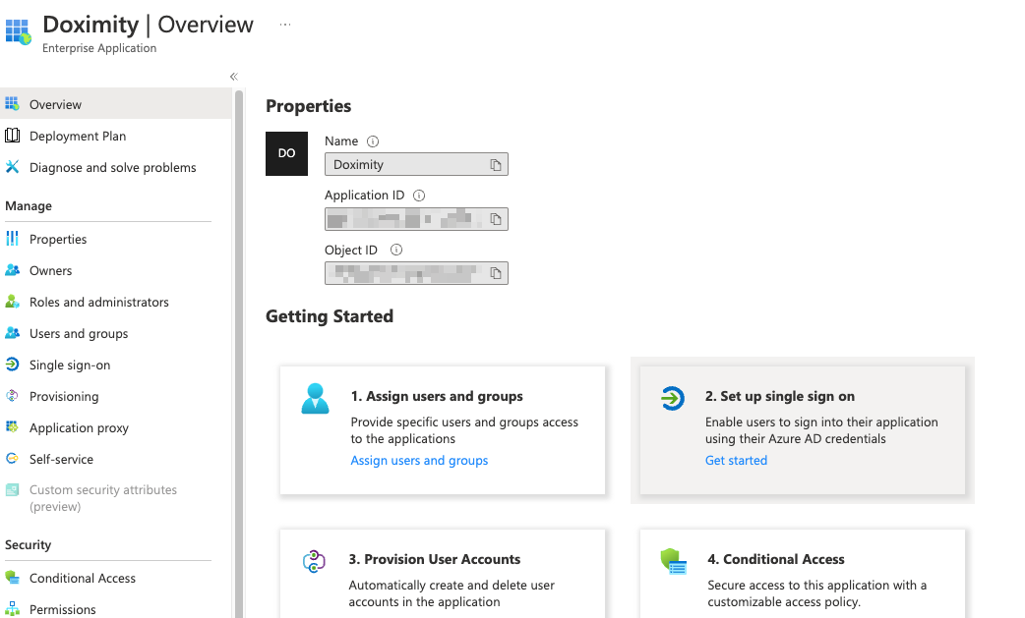
Task: Click the Deployment Plan book icon
Action: pyautogui.click(x=12, y=136)
